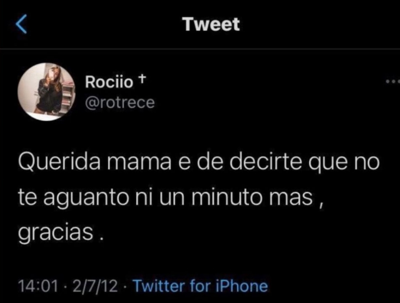Click the words 'que no' ending line one

pos(344,163)
